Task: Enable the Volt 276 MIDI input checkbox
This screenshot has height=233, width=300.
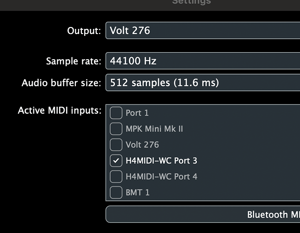Action: (x=116, y=144)
